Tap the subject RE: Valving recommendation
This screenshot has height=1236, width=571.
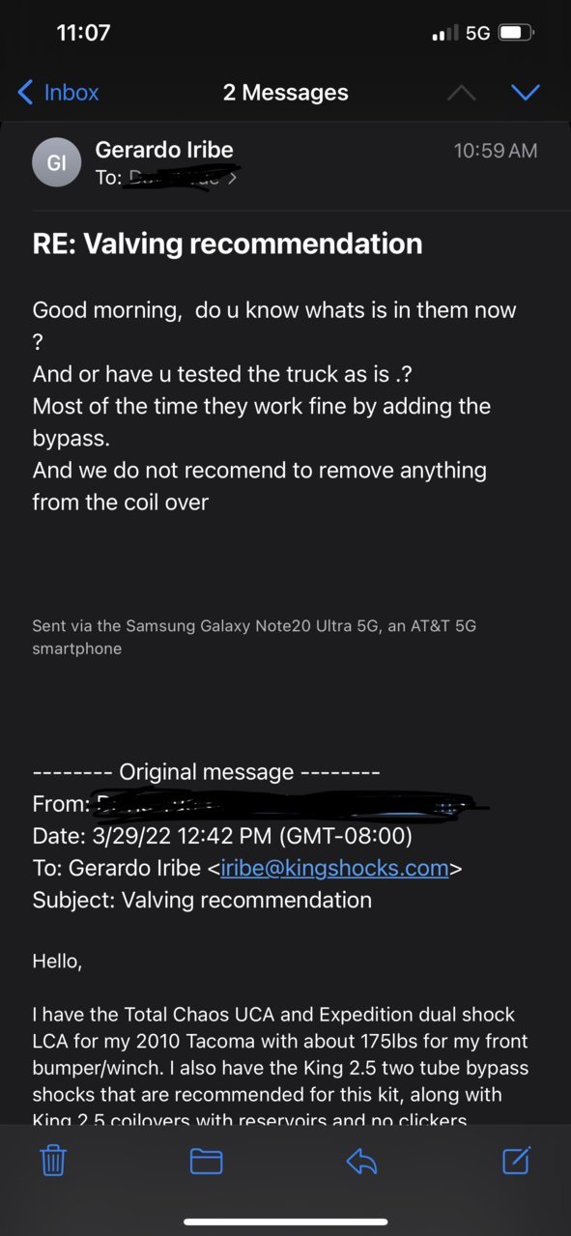coord(228,244)
